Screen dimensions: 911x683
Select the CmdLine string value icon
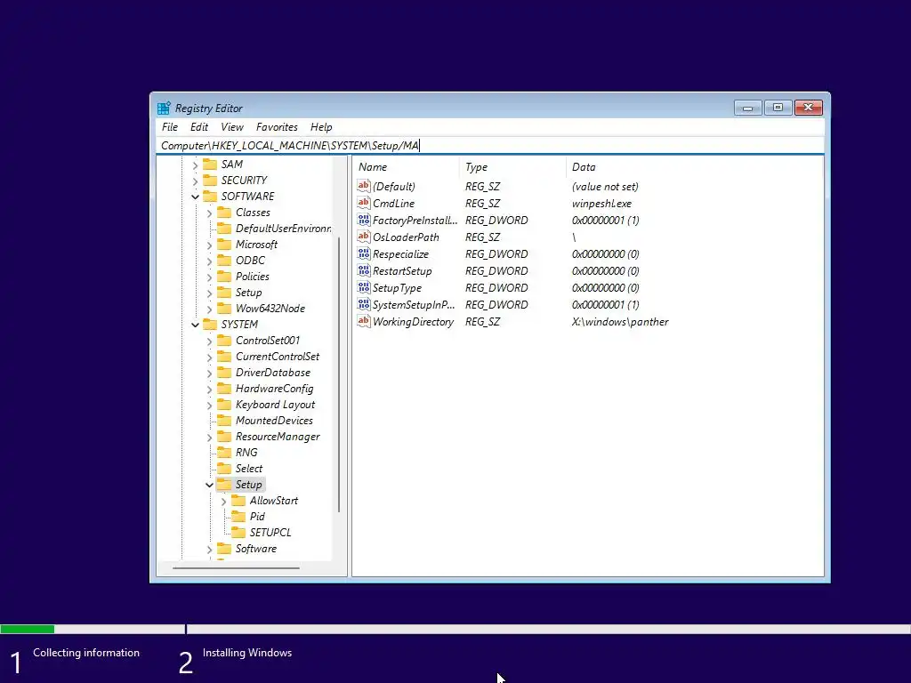[x=364, y=203]
